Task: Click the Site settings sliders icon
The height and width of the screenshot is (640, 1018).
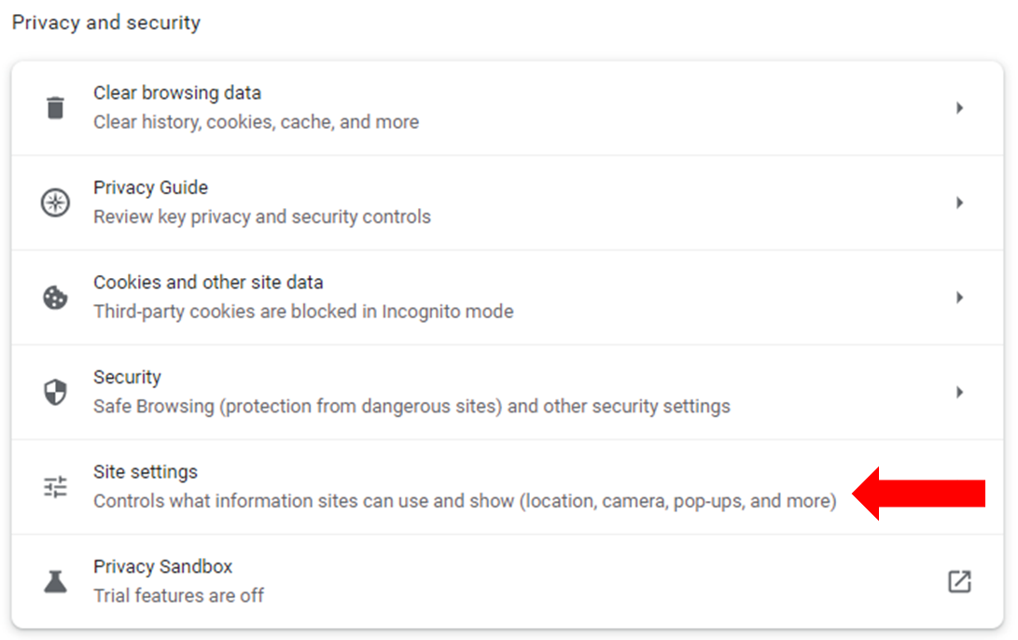Action: [55, 487]
